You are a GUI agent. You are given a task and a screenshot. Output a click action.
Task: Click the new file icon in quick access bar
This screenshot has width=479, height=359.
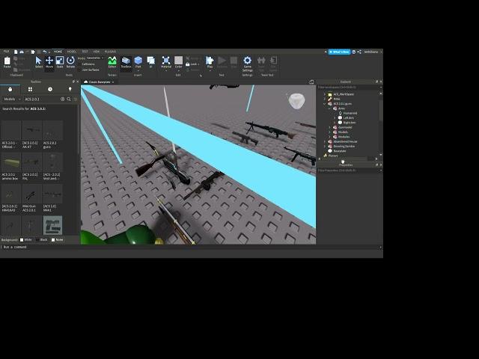point(16,52)
